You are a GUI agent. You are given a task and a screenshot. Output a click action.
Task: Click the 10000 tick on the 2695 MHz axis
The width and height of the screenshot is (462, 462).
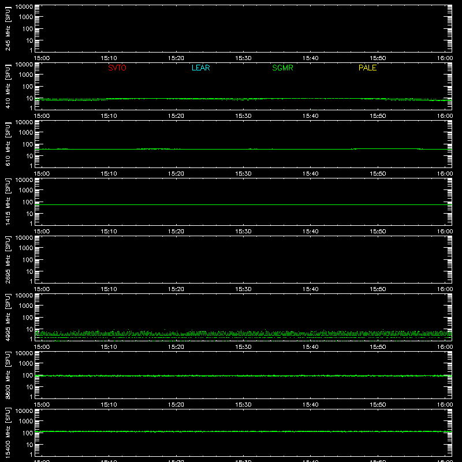(x=24, y=238)
